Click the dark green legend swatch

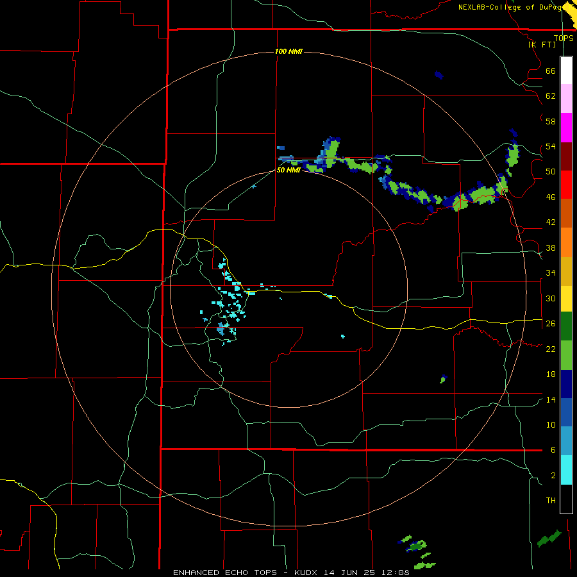pos(566,326)
